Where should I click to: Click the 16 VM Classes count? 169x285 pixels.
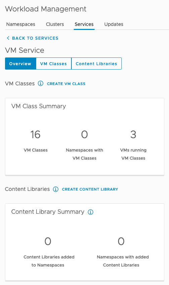click(36, 134)
